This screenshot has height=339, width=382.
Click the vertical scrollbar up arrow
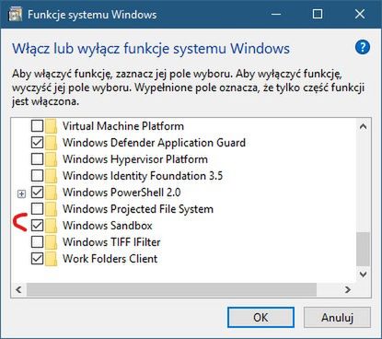click(363, 126)
